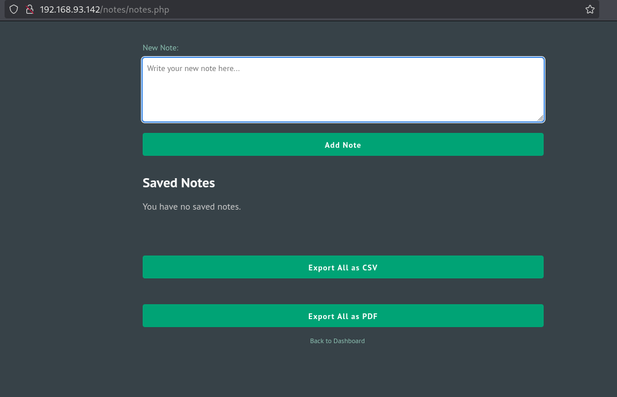The image size is (617, 397).
Task: Click the Saved Notes heading
Action: [x=179, y=183]
